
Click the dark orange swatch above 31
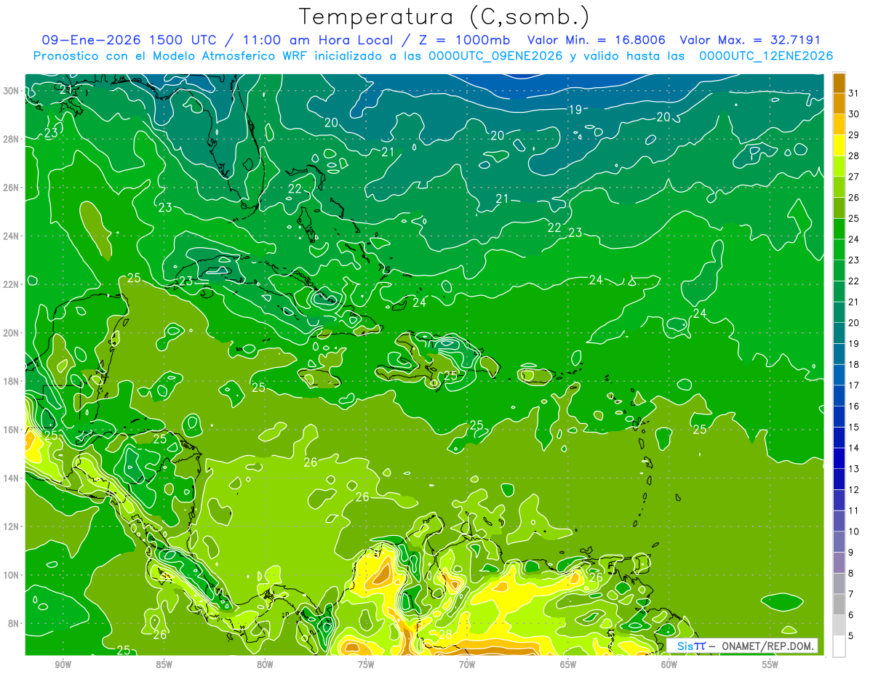coord(839,83)
